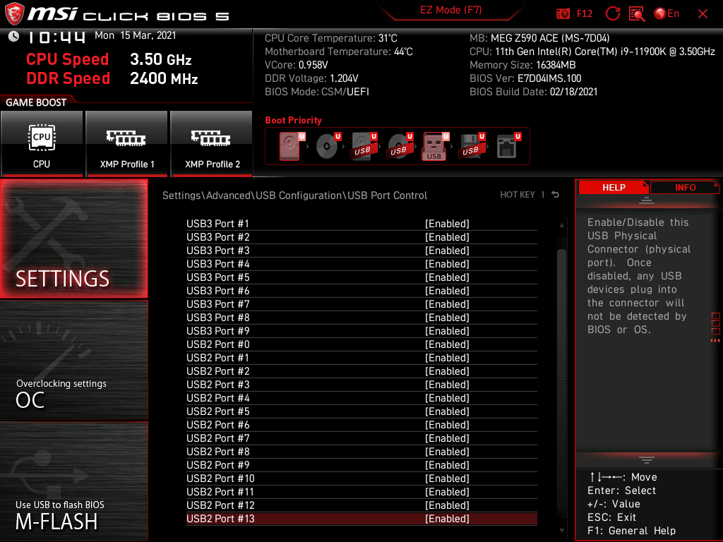Switch to the INFO tab
Screen dimensions: 723x542
[685, 188]
